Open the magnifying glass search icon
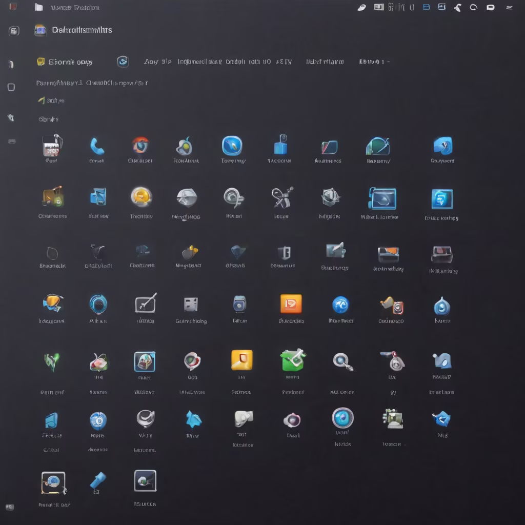This screenshot has height=525, width=525. 342,361
